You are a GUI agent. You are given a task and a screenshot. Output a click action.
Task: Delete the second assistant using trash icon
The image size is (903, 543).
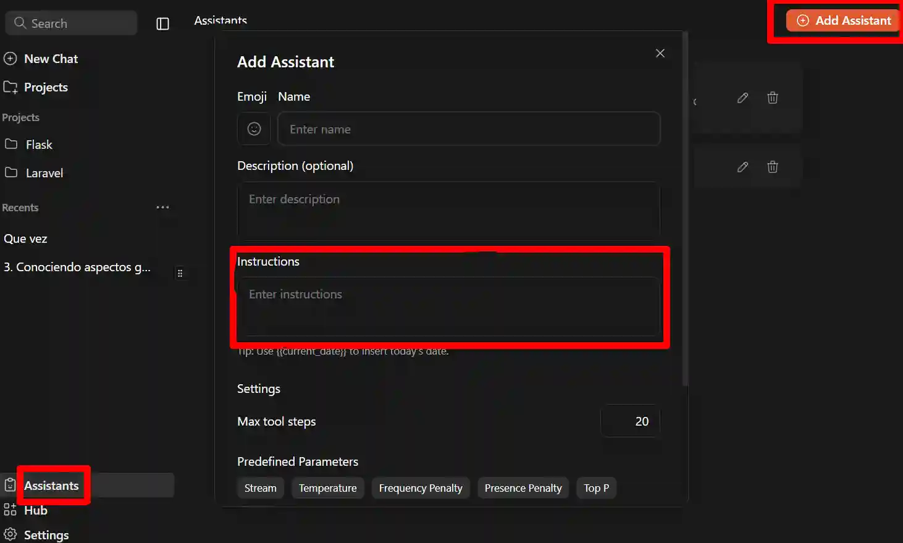772,167
